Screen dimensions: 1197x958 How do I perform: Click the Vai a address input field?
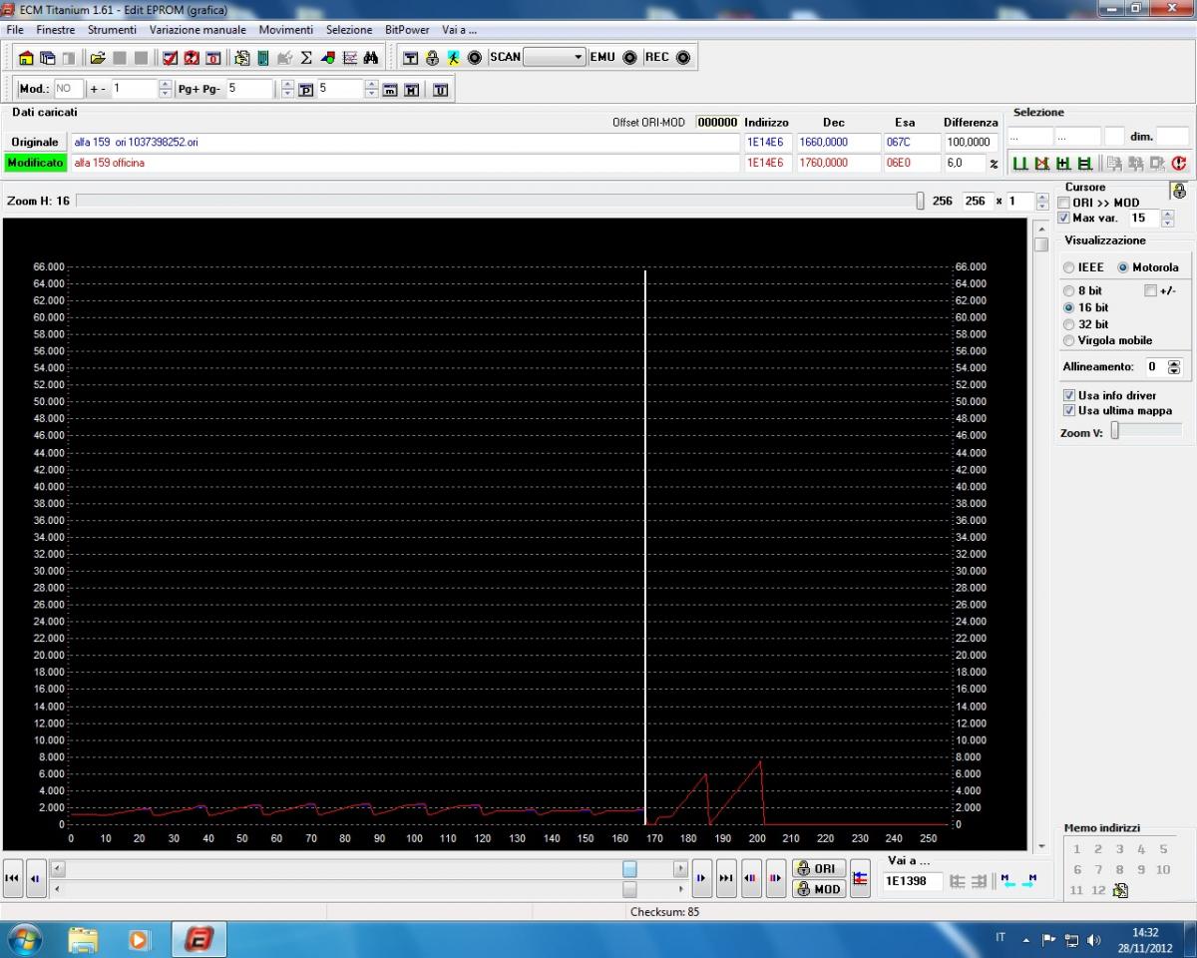(912, 881)
